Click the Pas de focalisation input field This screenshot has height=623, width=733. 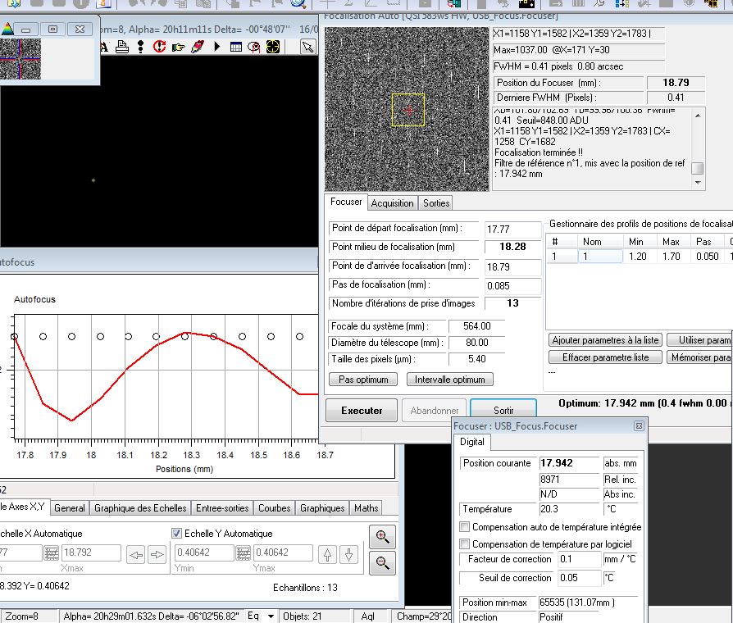tap(512, 285)
